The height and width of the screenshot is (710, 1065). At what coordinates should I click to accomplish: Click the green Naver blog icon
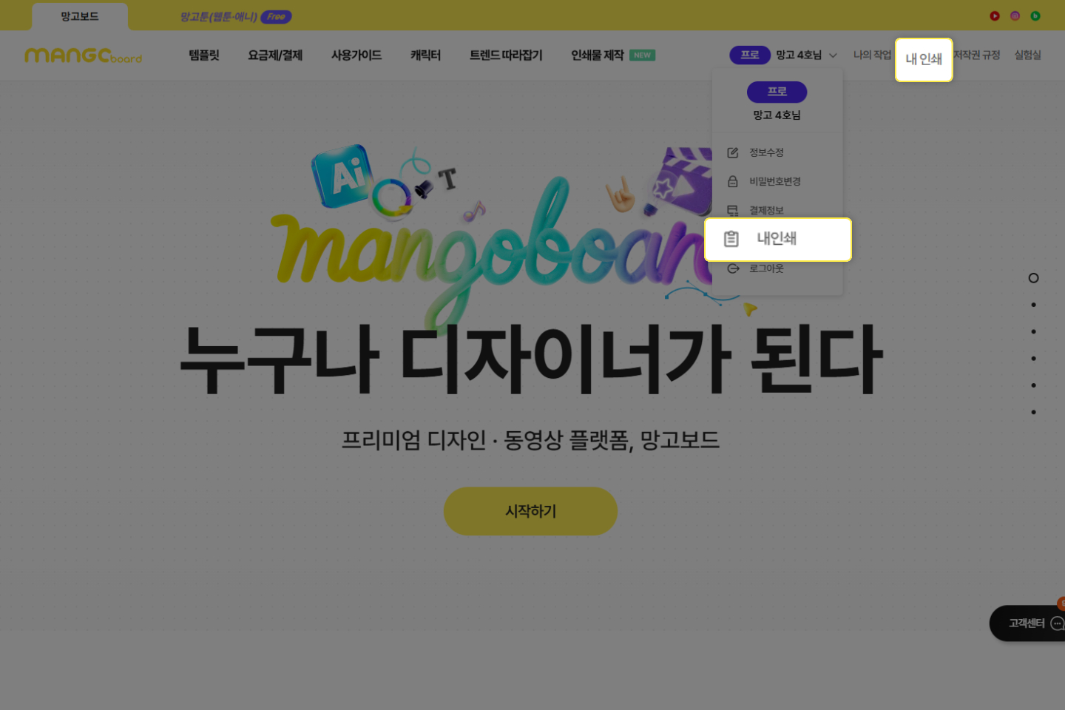tap(1035, 16)
